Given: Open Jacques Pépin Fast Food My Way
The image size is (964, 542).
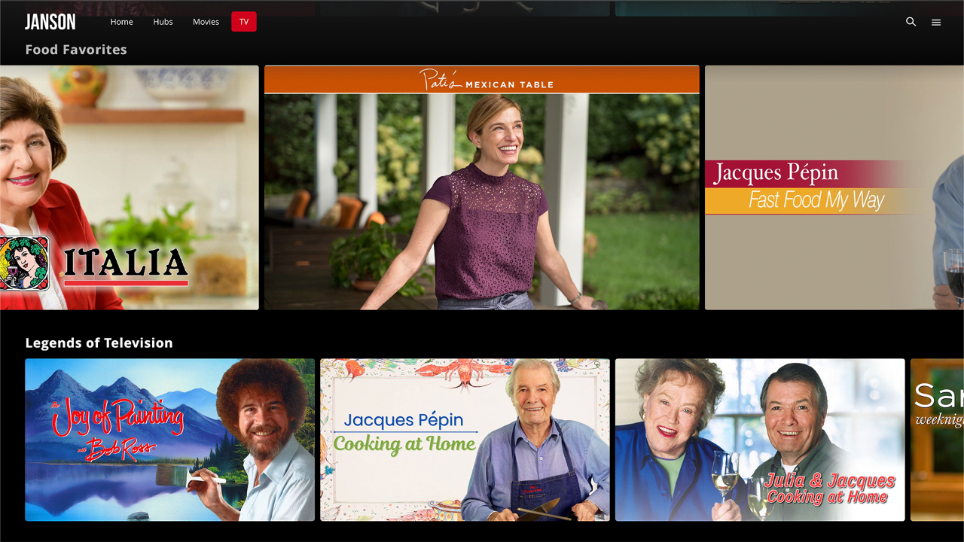Looking at the screenshot, I should 834,187.
